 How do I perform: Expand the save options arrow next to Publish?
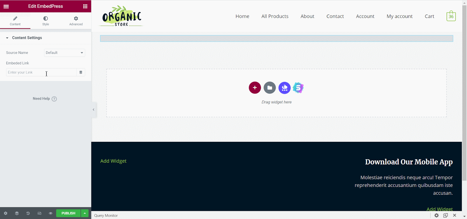pos(85,213)
